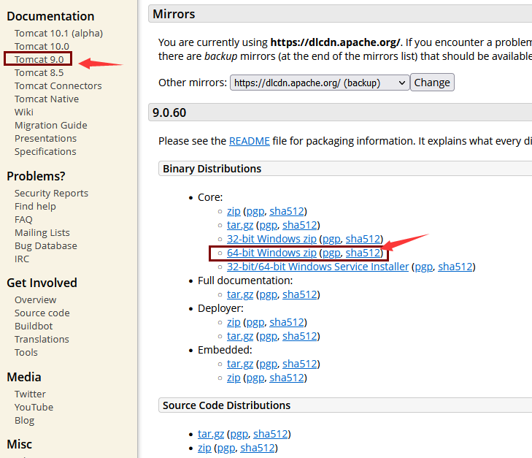532x458 pixels.
Task: Open sha512 for Source Code tar.gz
Action: click(271, 434)
